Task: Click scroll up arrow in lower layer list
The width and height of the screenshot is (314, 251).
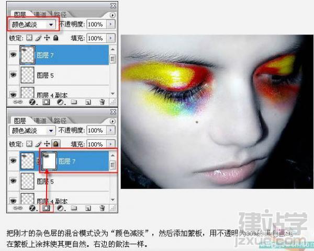Action: pos(113,155)
